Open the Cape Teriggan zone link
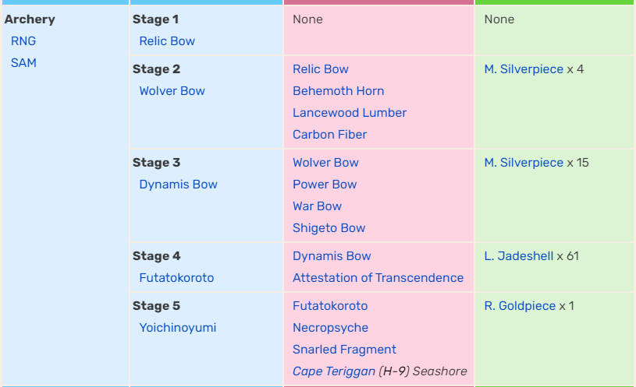This screenshot has height=387, width=636. [334, 371]
